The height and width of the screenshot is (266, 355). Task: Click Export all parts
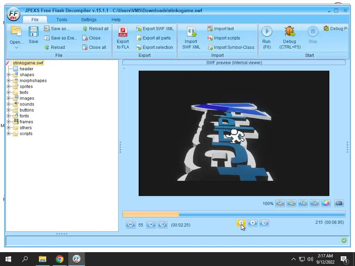[x=154, y=38]
